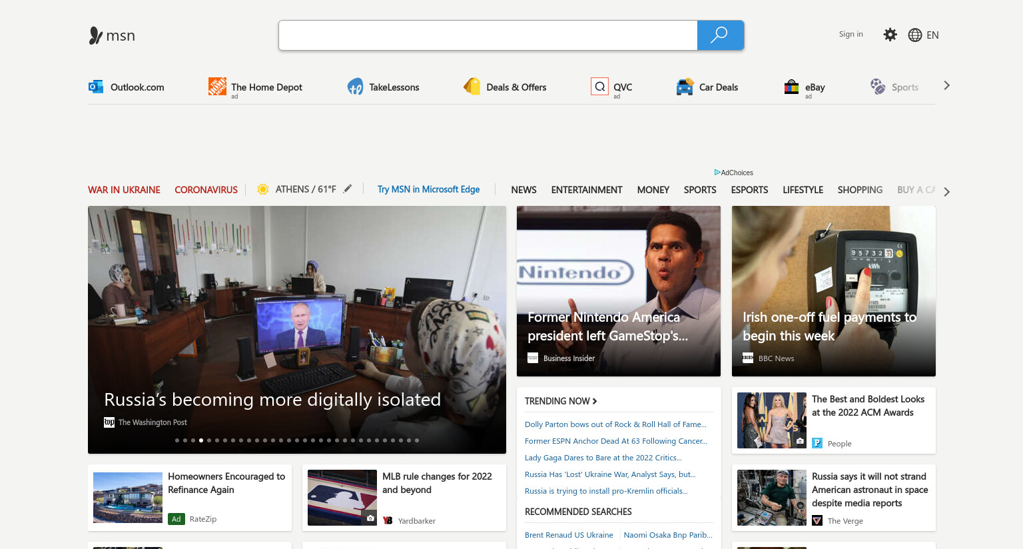Click the Sports category in news bar
Viewport: 1023px width, 549px height.
(x=700, y=190)
